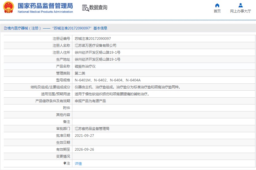Go to 首页 via its text label
The width and height of the screenshot is (256, 170).
[217, 11]
